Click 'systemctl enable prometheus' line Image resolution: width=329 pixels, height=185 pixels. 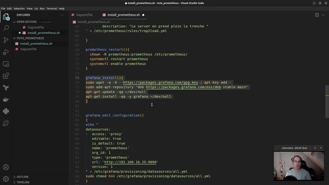pos(118,64)
